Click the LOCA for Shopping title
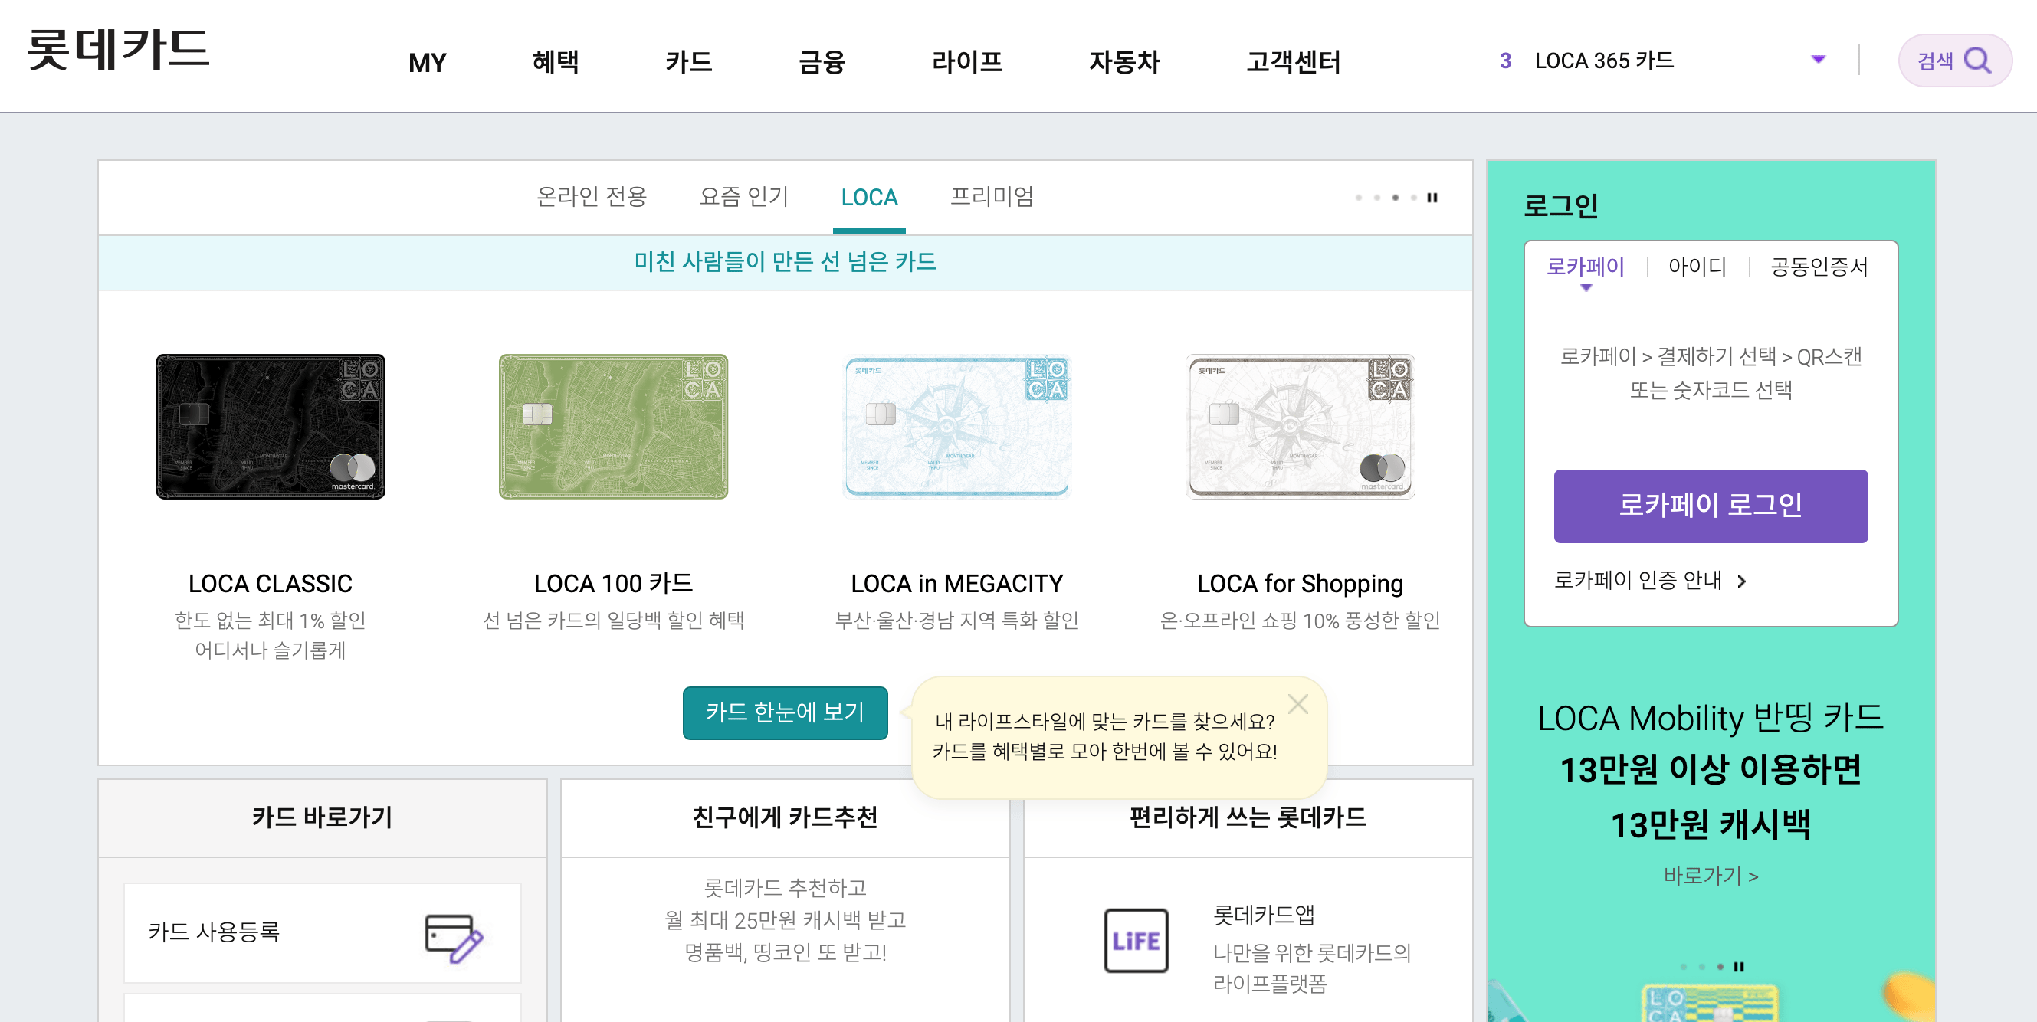Viewport: 2037px width, 1022px height. pos(1300,583)
